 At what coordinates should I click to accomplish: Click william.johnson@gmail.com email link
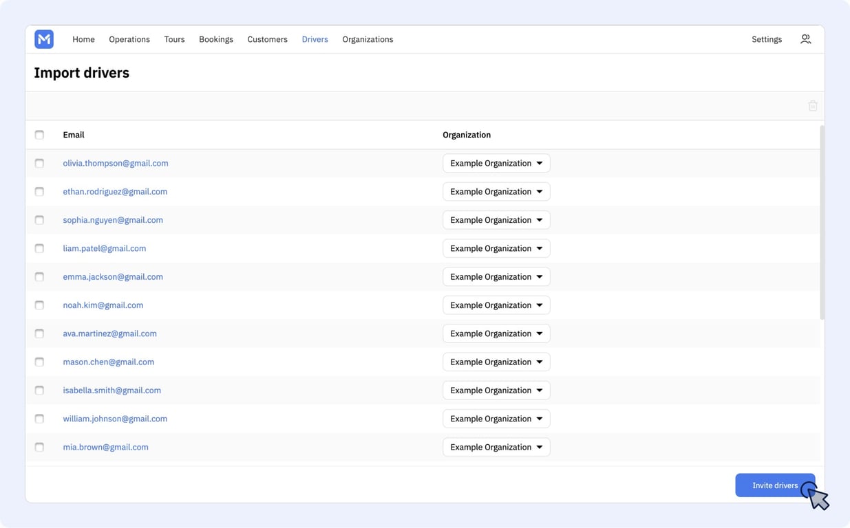pyautogui.click(x=115, y=418)
